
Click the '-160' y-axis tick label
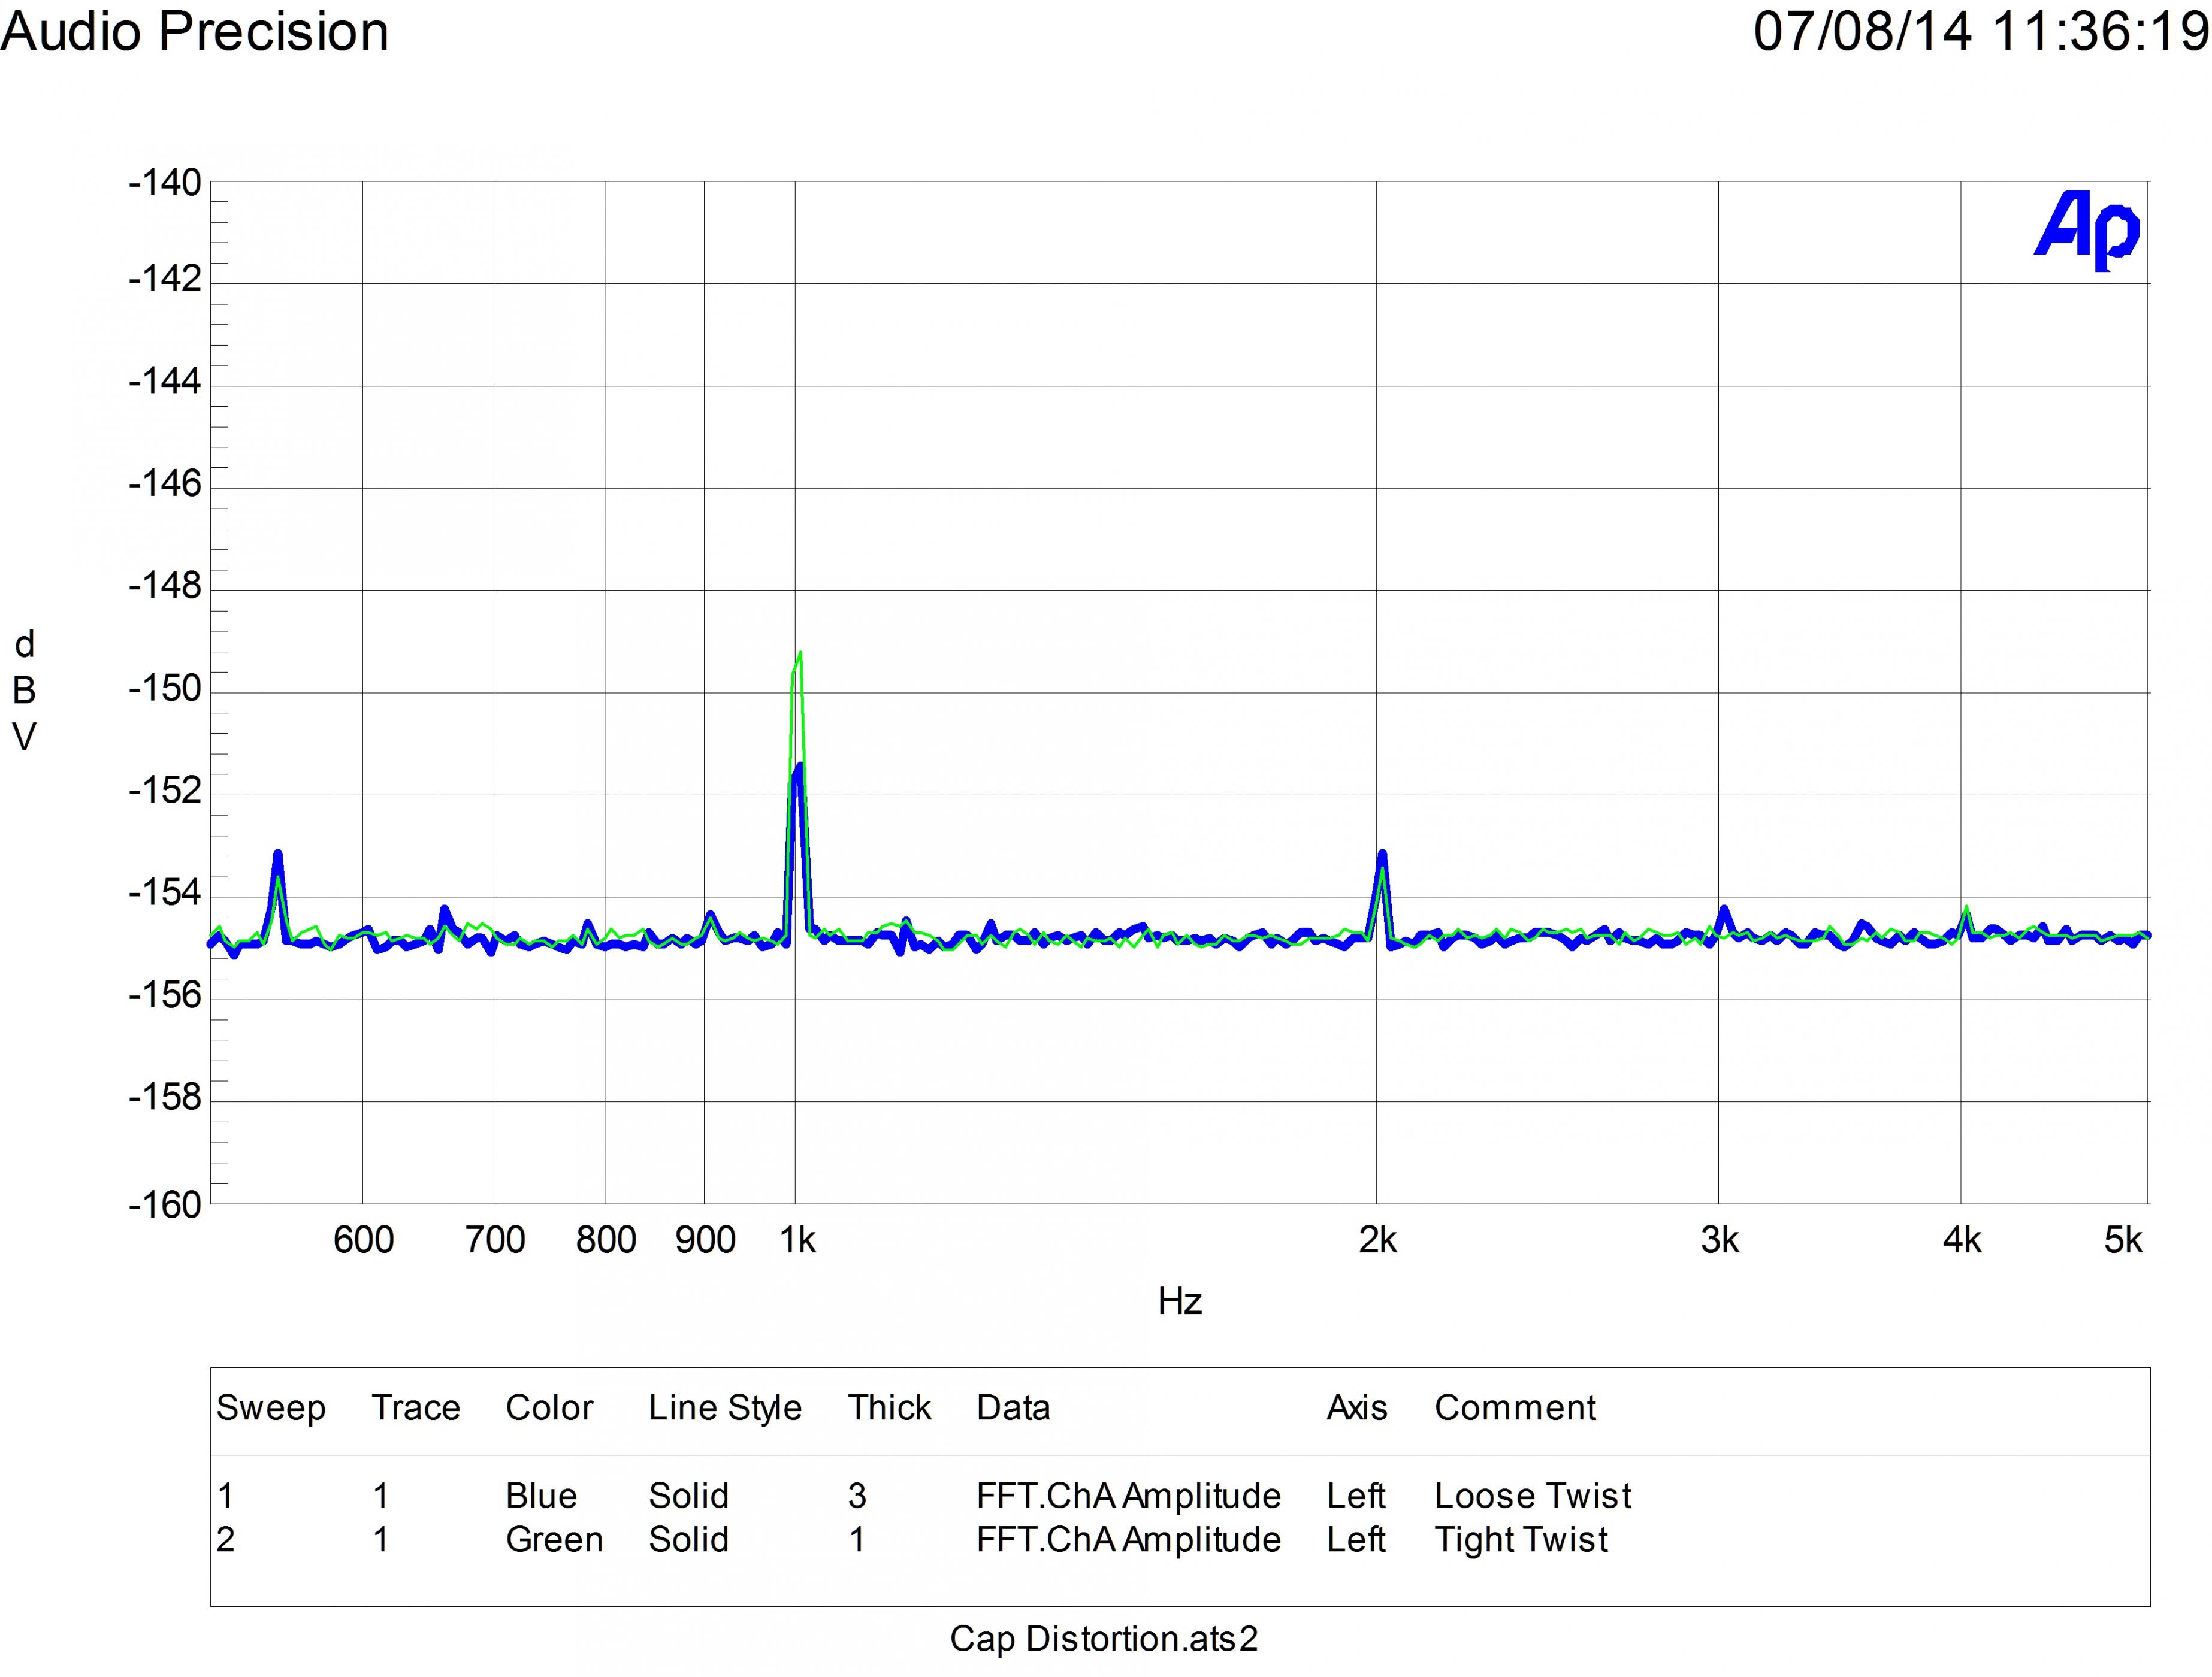[165, 1205]
